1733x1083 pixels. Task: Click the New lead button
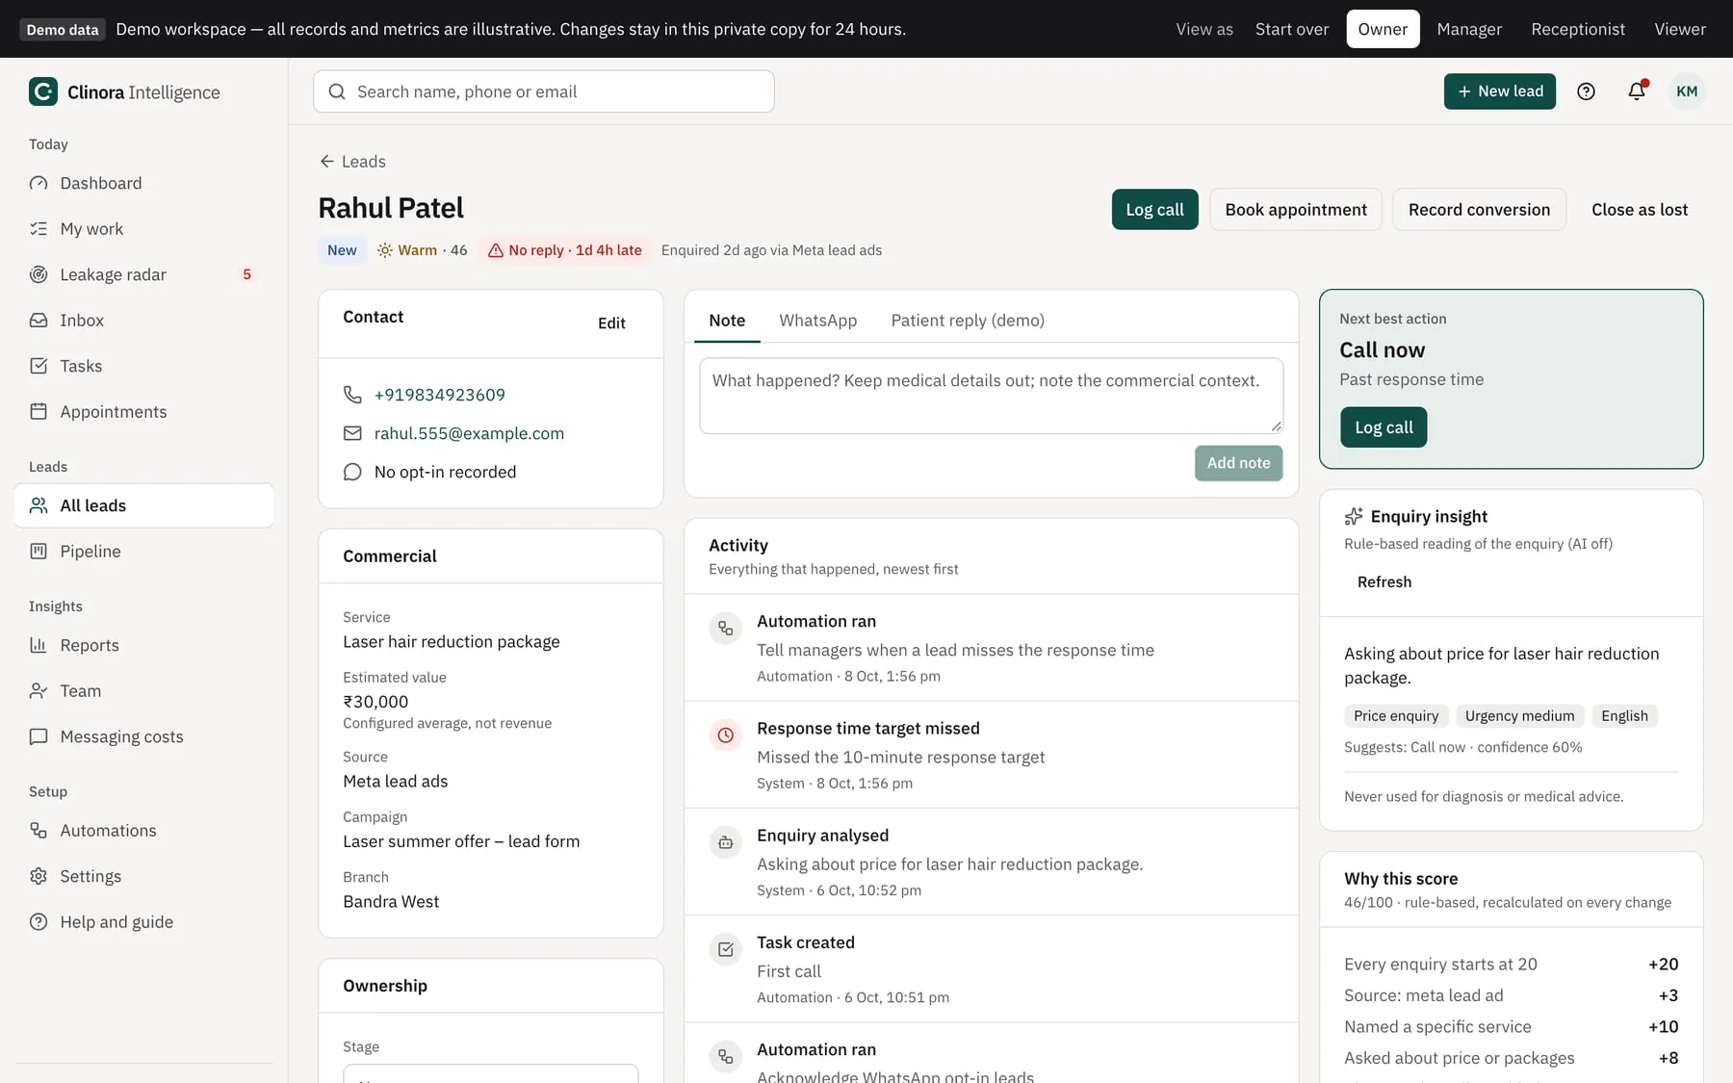[x=1499, y=91]
